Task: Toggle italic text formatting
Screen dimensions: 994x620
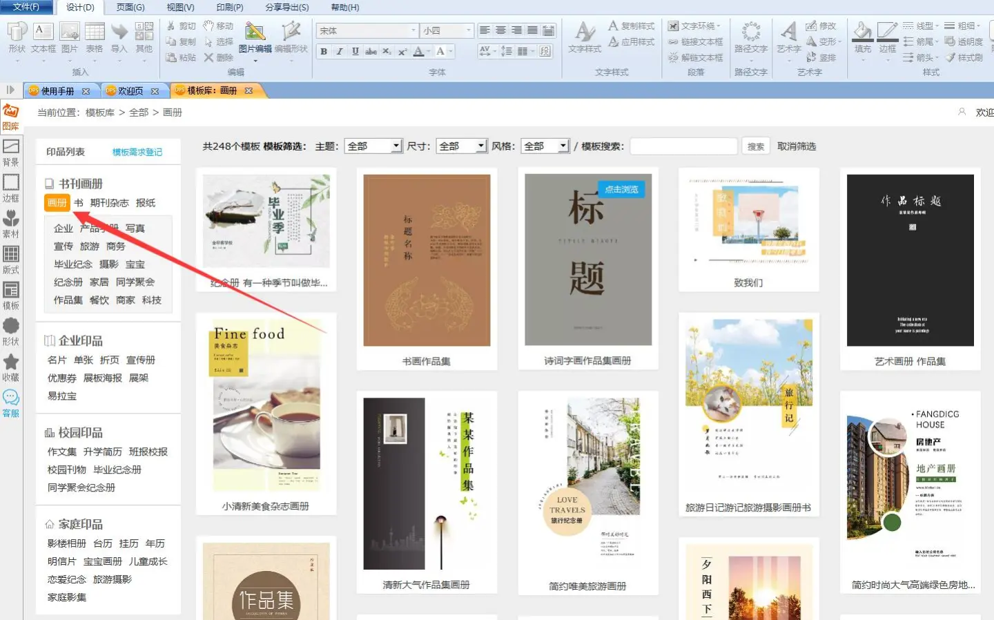Action: coord(340,51)
